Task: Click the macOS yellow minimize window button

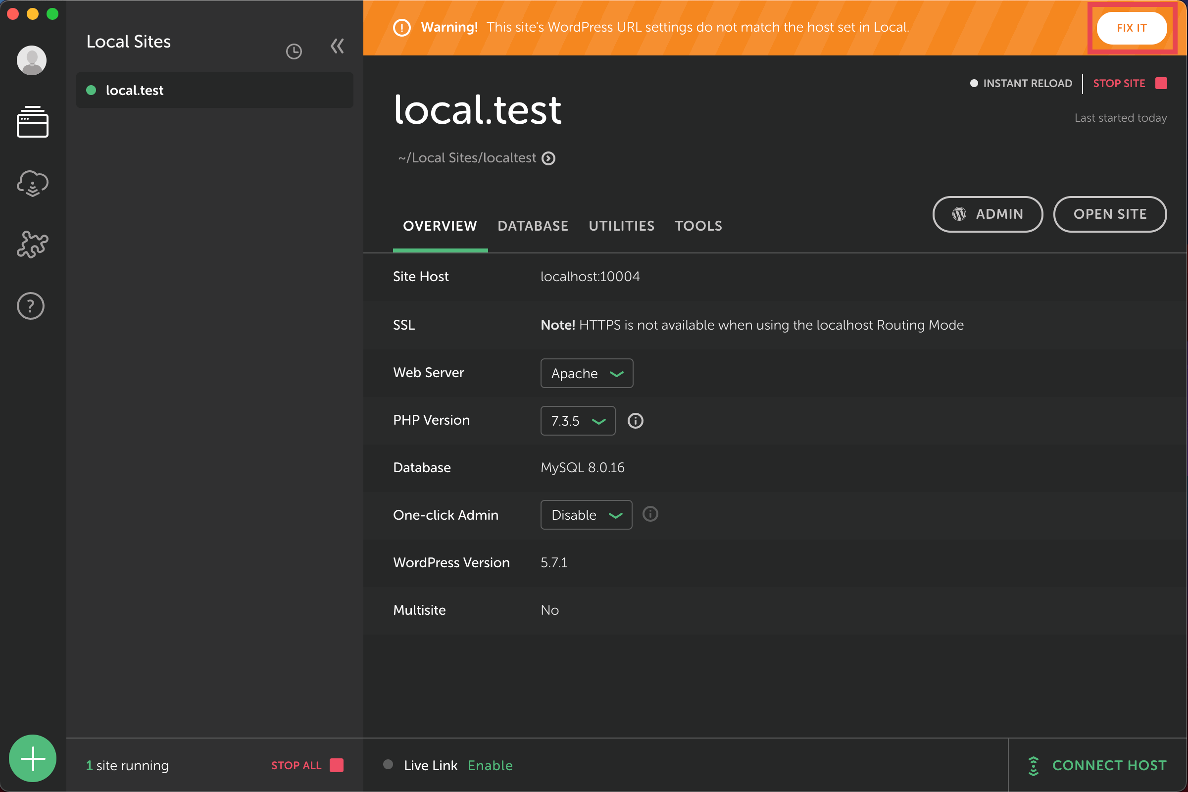Action: (x=33, y=14)
